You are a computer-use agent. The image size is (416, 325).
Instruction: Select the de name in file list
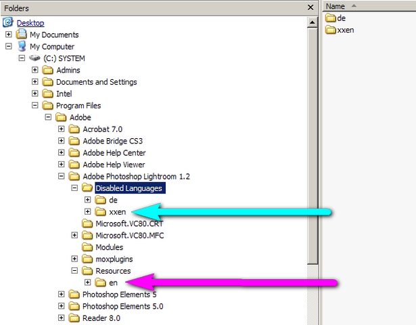(341, 18)
